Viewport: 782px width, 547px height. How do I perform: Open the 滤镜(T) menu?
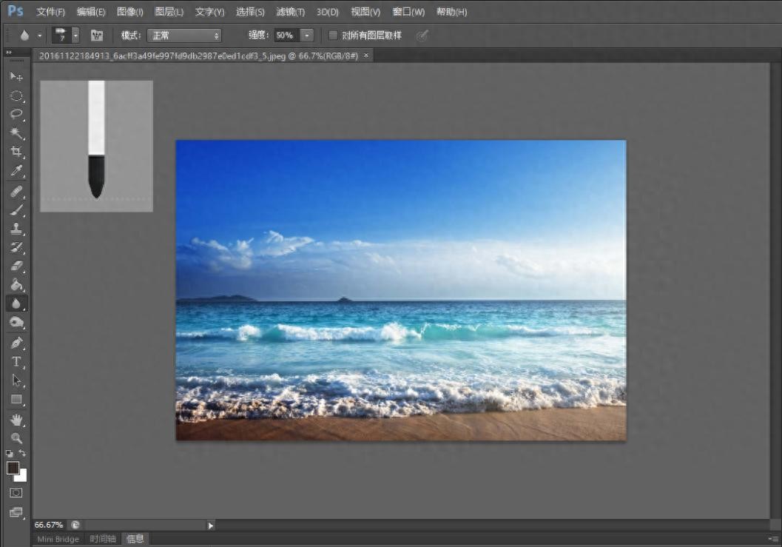290,12
